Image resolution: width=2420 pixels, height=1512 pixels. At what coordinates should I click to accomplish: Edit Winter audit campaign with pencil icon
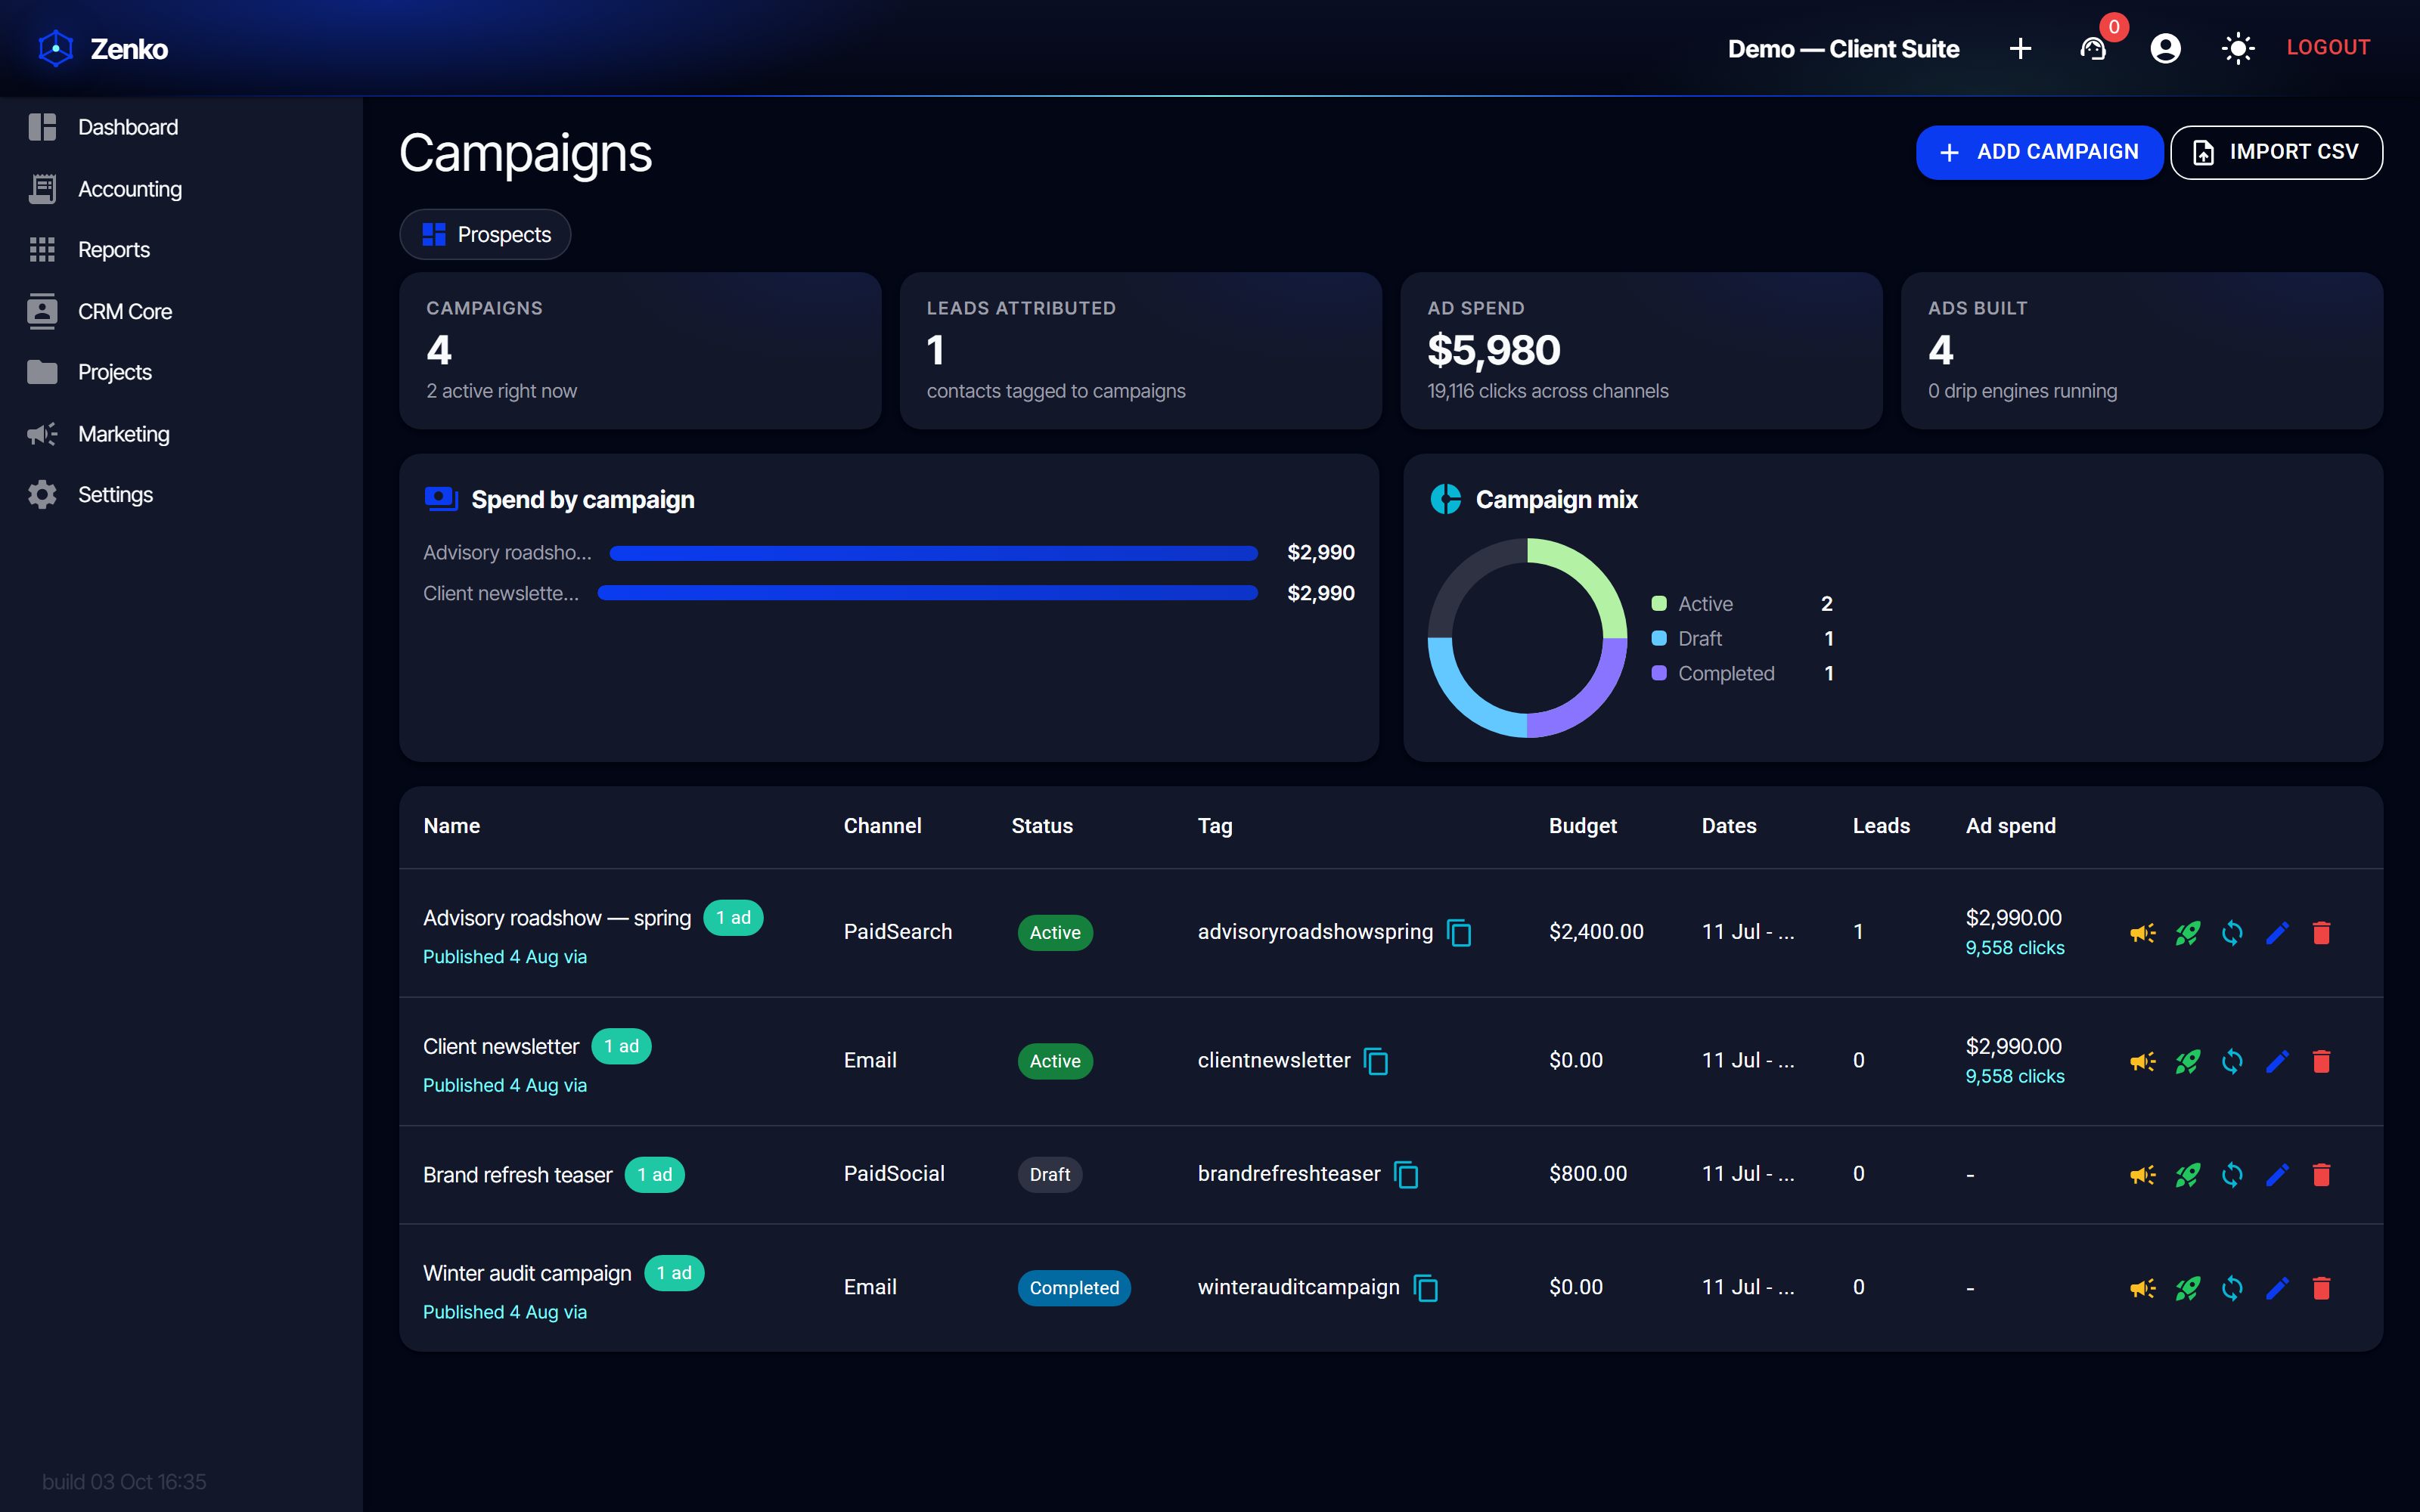(2277, 1288)
